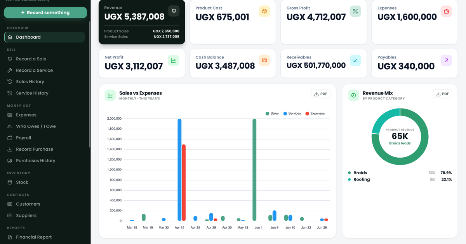
Task: Click the blue Apr 15 services bar
Action: pos(179,170)
